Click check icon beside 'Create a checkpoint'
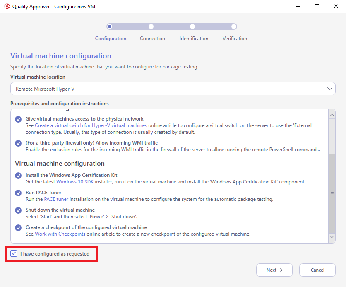This screenshot has height=287, width=346. tap(18, 228)
